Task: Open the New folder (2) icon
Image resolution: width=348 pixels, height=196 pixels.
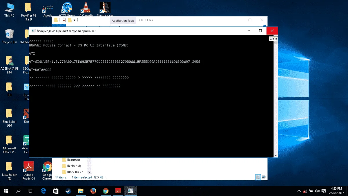Action: coord(9,171)
